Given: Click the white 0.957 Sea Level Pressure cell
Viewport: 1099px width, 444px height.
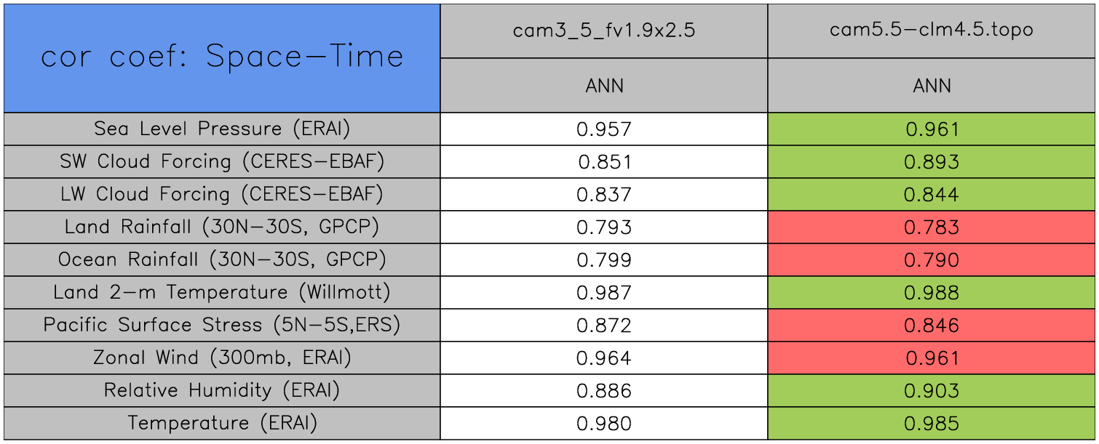Looking at the screenshot, I should point(604,129).
